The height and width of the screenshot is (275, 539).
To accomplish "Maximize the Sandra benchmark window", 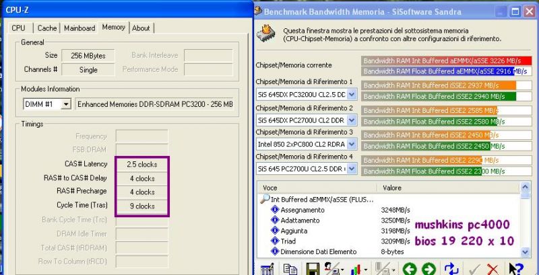I will [x=515, y=11].
